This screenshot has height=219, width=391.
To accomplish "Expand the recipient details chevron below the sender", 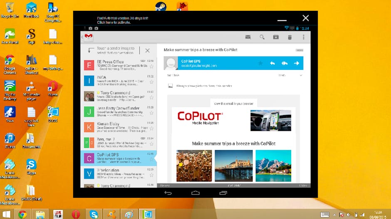I will coord(301,75).
